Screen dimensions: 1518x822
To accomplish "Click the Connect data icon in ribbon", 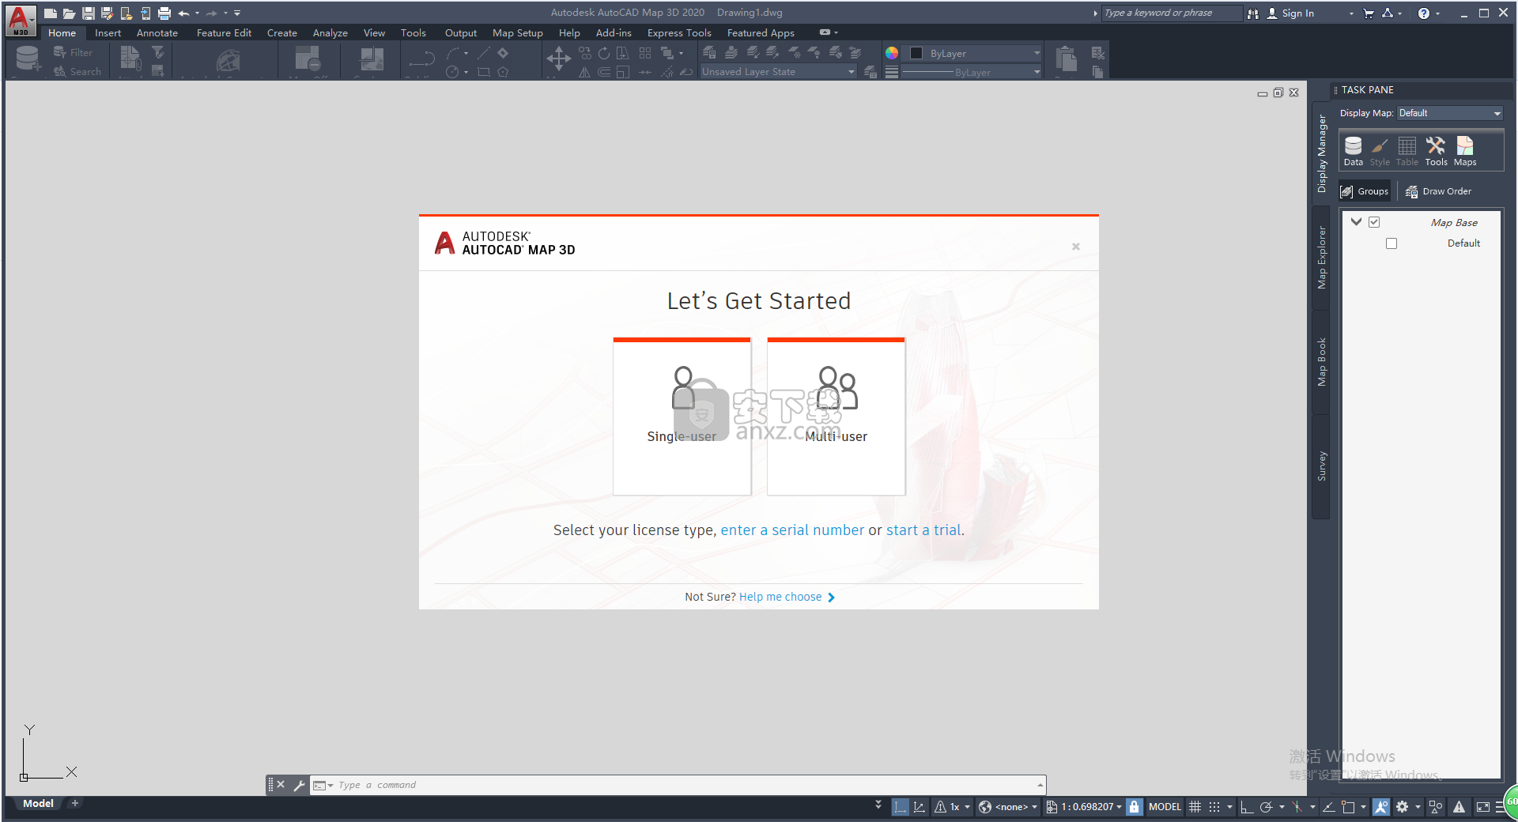I will tap(28, 58).
